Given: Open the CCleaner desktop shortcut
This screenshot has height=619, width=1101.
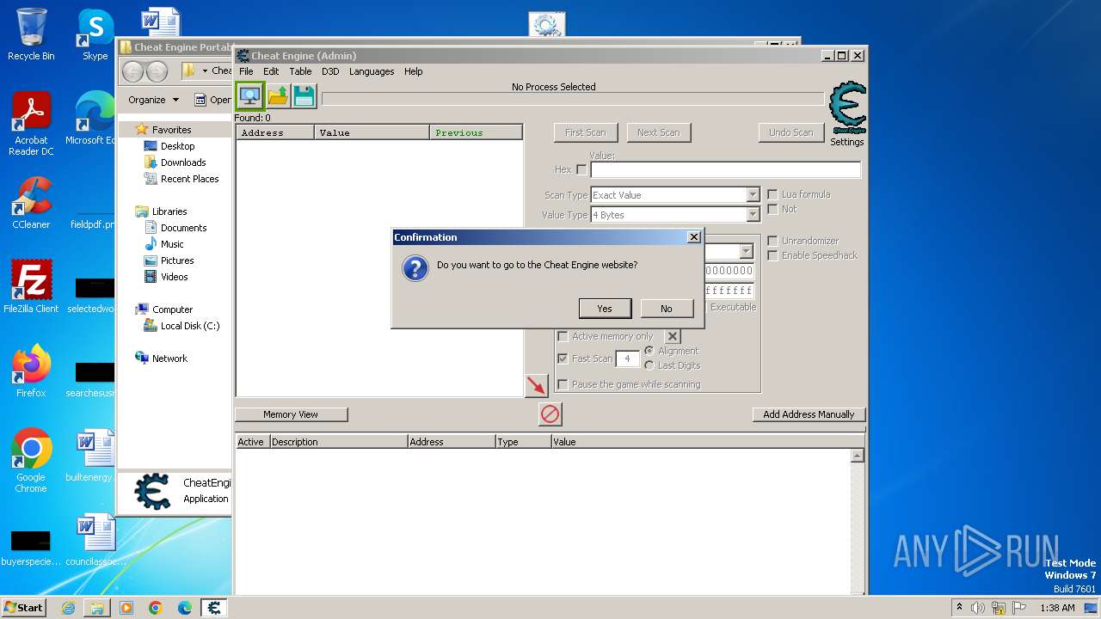Looking at the screenshot, I should point(31,203).
